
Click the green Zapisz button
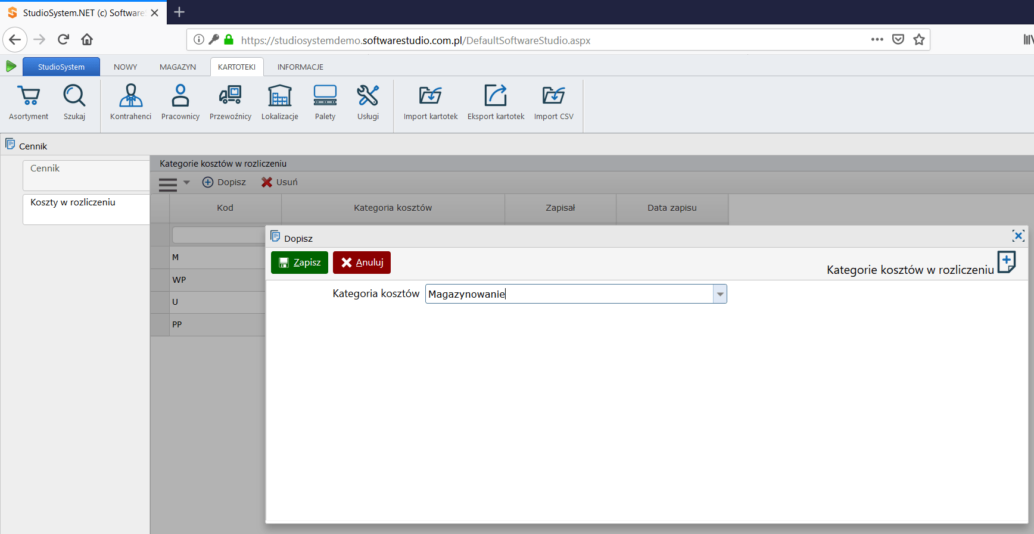300,263
